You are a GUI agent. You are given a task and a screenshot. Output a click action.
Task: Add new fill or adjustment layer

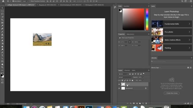click(x=137, y=103)
